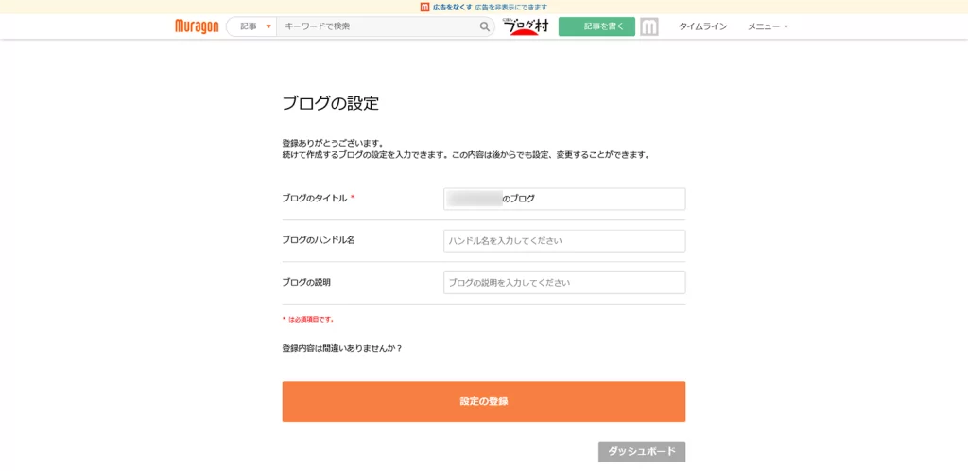Open the ブログ村 logo link
This screenshot has height=471, width=968.
[526, 26]
